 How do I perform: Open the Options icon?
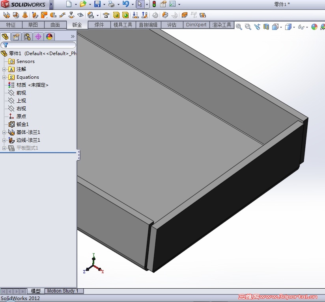point(172,4)
